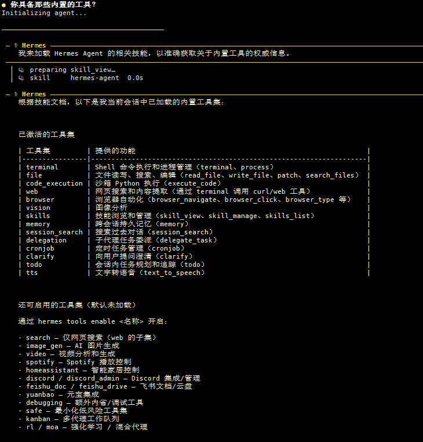The height and width of the screenshot is (442, 423).
Task: Click description '沙箱 Python 执行 (execute_code)'
Action: pos(158,183)
